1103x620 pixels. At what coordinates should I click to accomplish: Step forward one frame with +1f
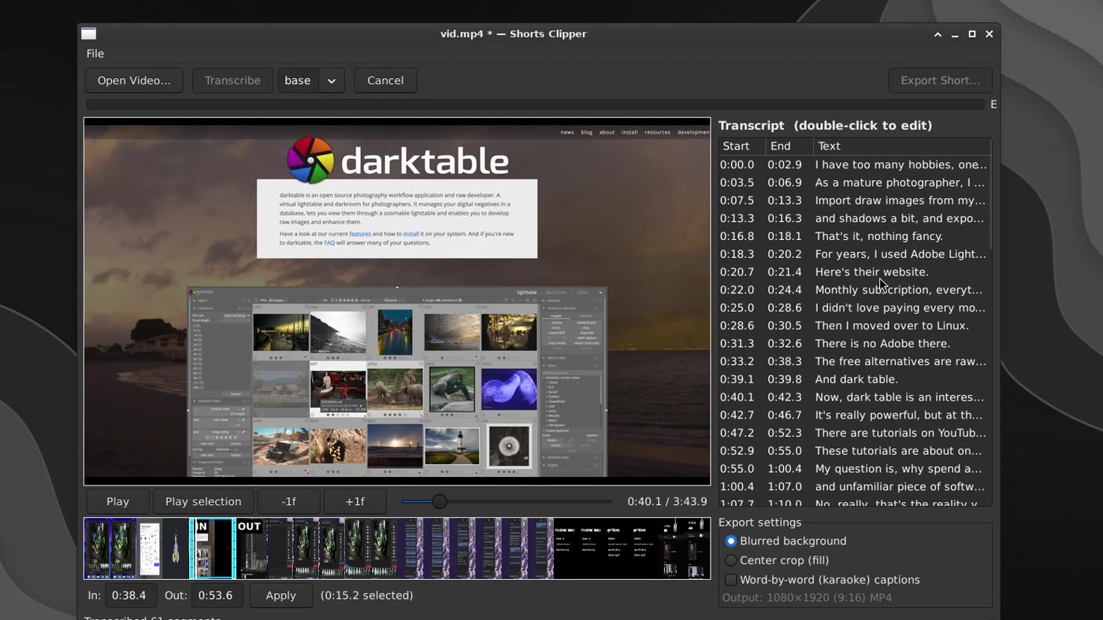tap(355, 501)
